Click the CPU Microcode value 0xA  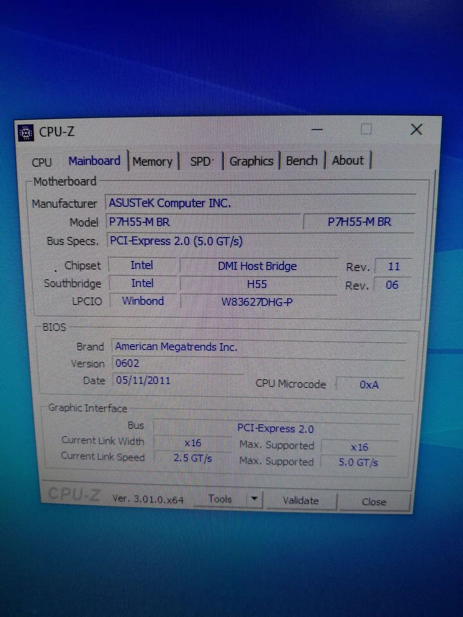(369, 385)
